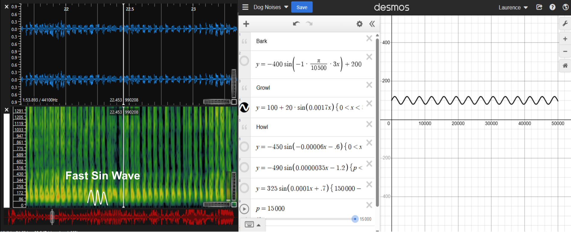Delete the 100 + 20·sin expression
This screenshot has width=571, height=232.
point(369,103)
